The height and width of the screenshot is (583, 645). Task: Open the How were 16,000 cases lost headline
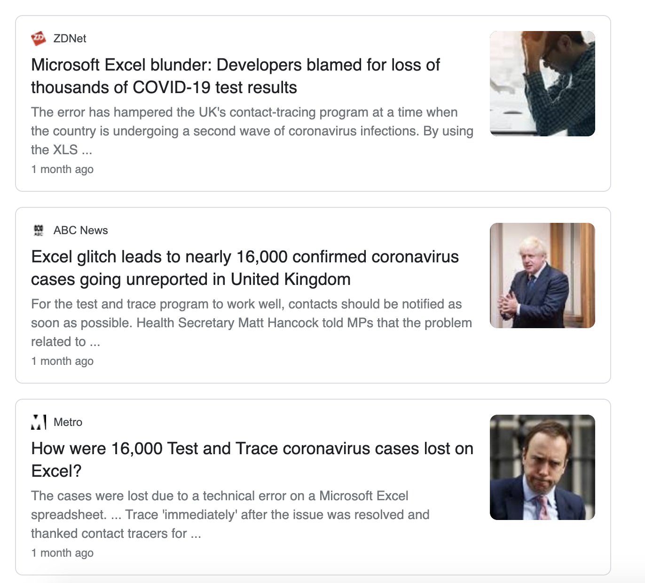(252, 460)
